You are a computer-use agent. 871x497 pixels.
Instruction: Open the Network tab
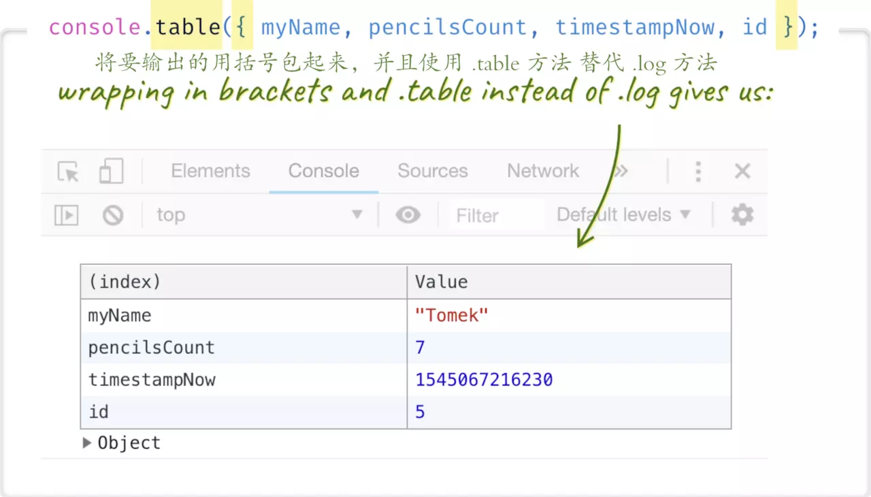tap(543, 171)
